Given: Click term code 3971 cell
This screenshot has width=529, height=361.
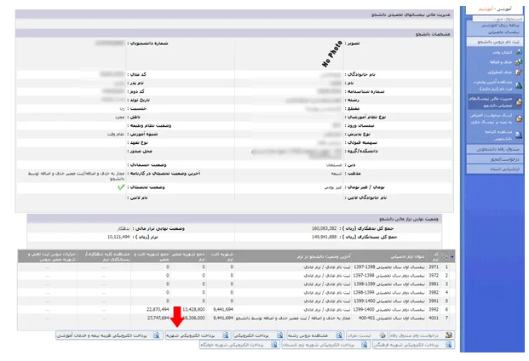Looking at the screenshot, I should tap(434, 267).
